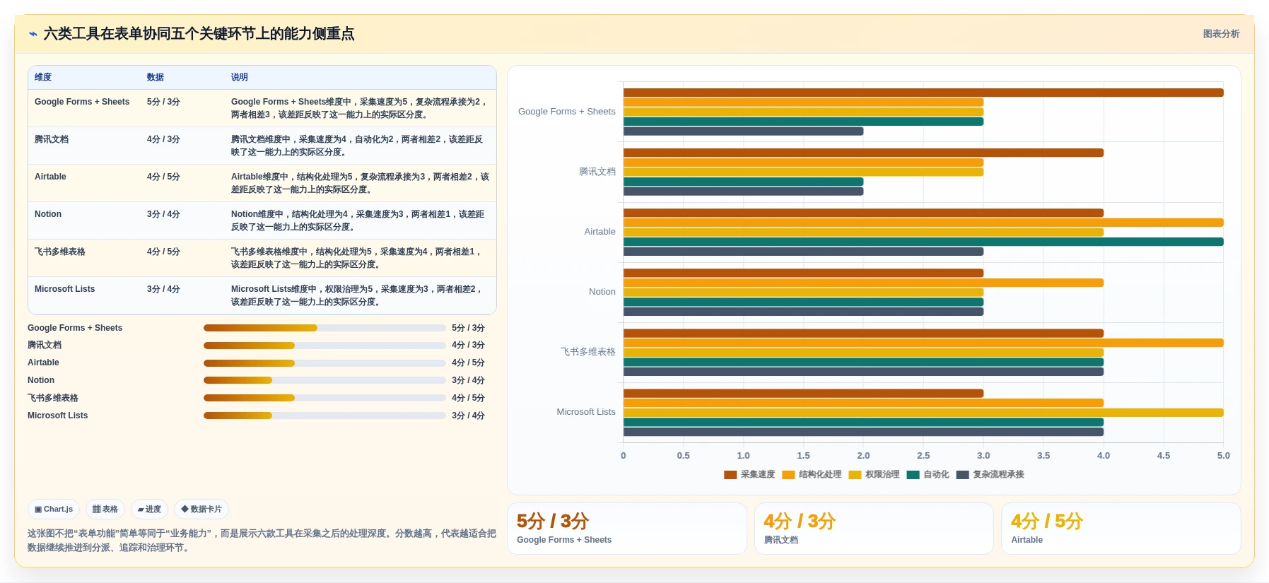Screen dimensions: 1269x583
Task: Click the 飞书多维表格 结构化处理 orange chart bar
Action: coord(923,343)
